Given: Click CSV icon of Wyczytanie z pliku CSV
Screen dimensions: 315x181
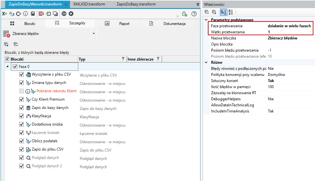Looking at the screenshot, I should click(x=28, y=75).
